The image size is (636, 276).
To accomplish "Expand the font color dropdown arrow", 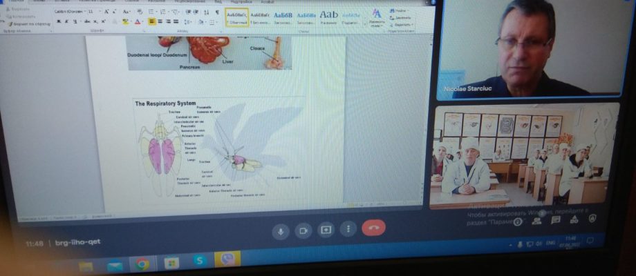I will pos(144,22).
